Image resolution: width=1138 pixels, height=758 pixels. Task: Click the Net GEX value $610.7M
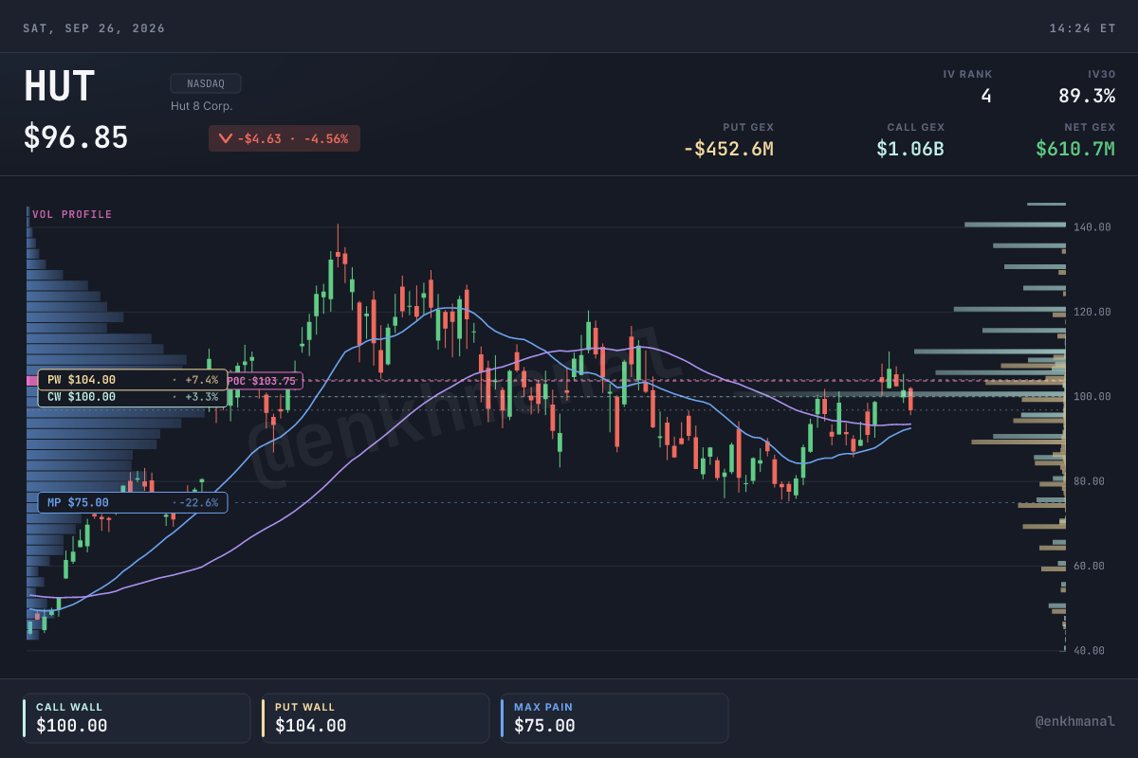pos(1075,149)
